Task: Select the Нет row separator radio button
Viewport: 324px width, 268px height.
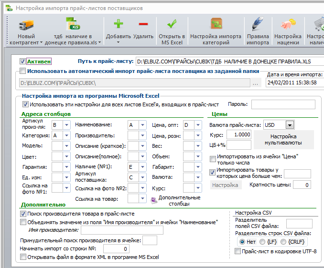Action: coord(242,242)
